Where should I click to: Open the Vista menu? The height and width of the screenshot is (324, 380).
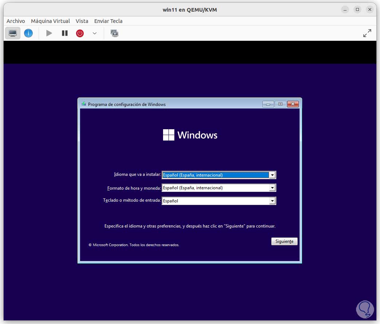(82, 21)
